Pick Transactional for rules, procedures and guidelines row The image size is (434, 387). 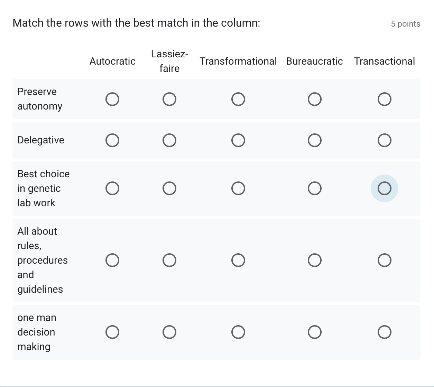(384, 260)
